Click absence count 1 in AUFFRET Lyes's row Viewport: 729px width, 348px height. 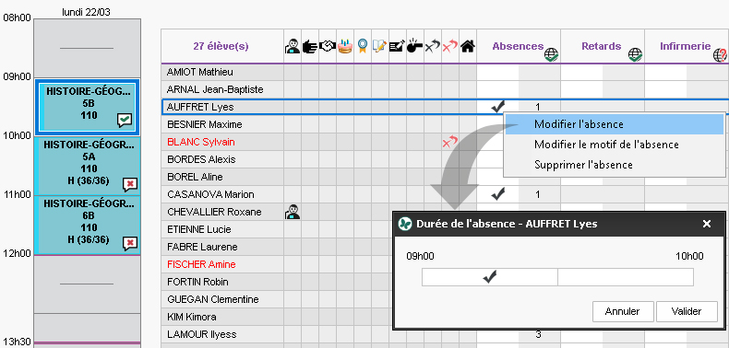coord(538,107)
